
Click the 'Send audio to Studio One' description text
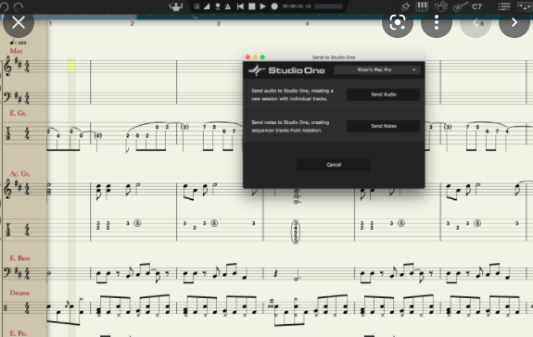[x=292, y=94]
